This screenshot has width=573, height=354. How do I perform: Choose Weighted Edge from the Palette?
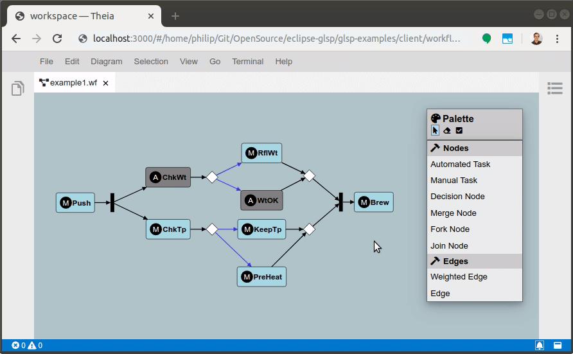coord(459,277)
